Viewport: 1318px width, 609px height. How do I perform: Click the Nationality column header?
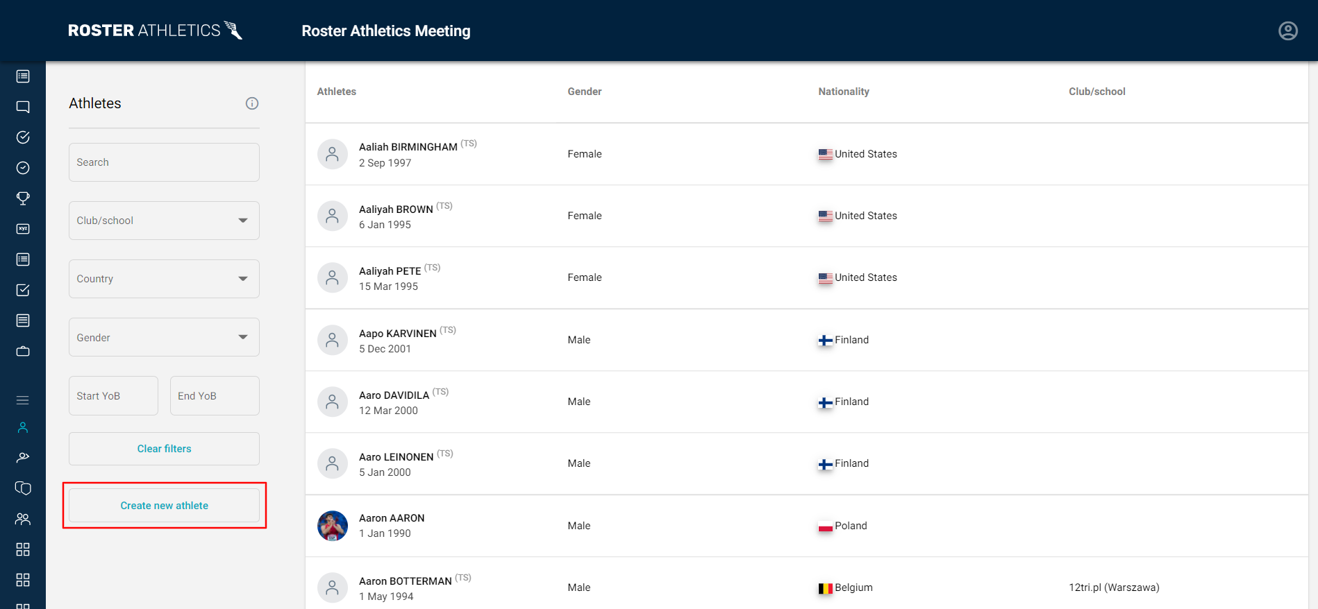click(x=844, y=92)
